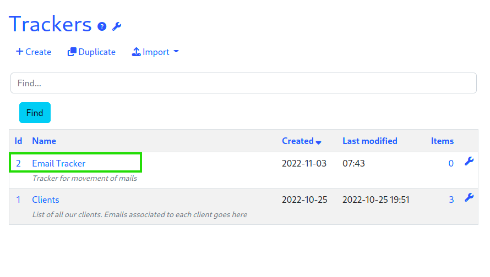The height and width of the screenshot is (277, 490).
Task: Click the plus Create button
Action: coord(34,52)
